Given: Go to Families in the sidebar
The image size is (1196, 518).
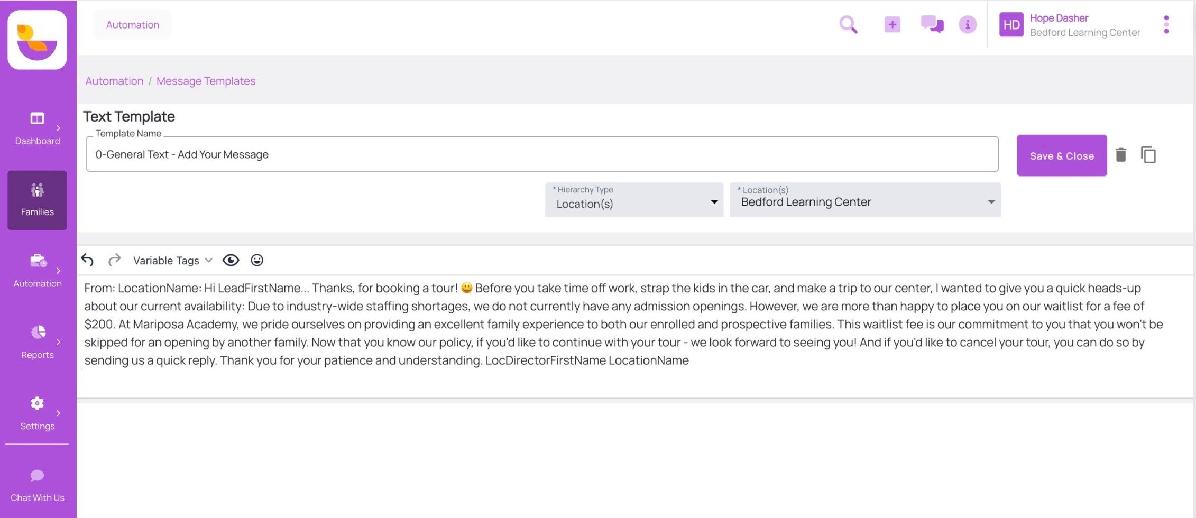Looking at the screenshot, I should click(37, 200).
